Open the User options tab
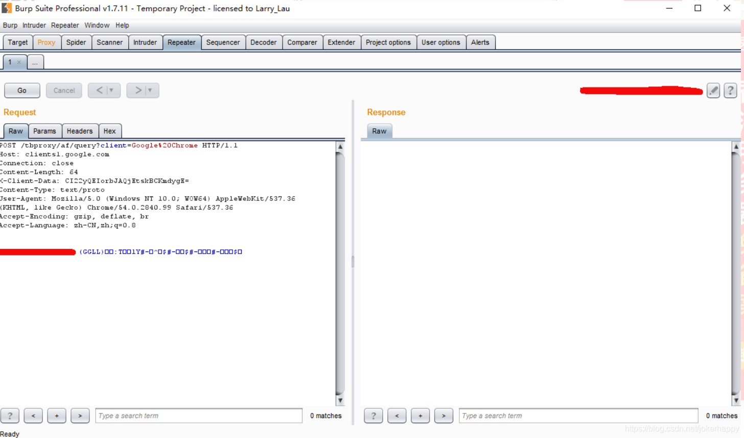 coord(441,42)
